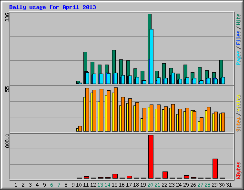Click day label "25" on the x-axis
The width and height of the screenshot is (244, 190).
[x=186, y=185]
